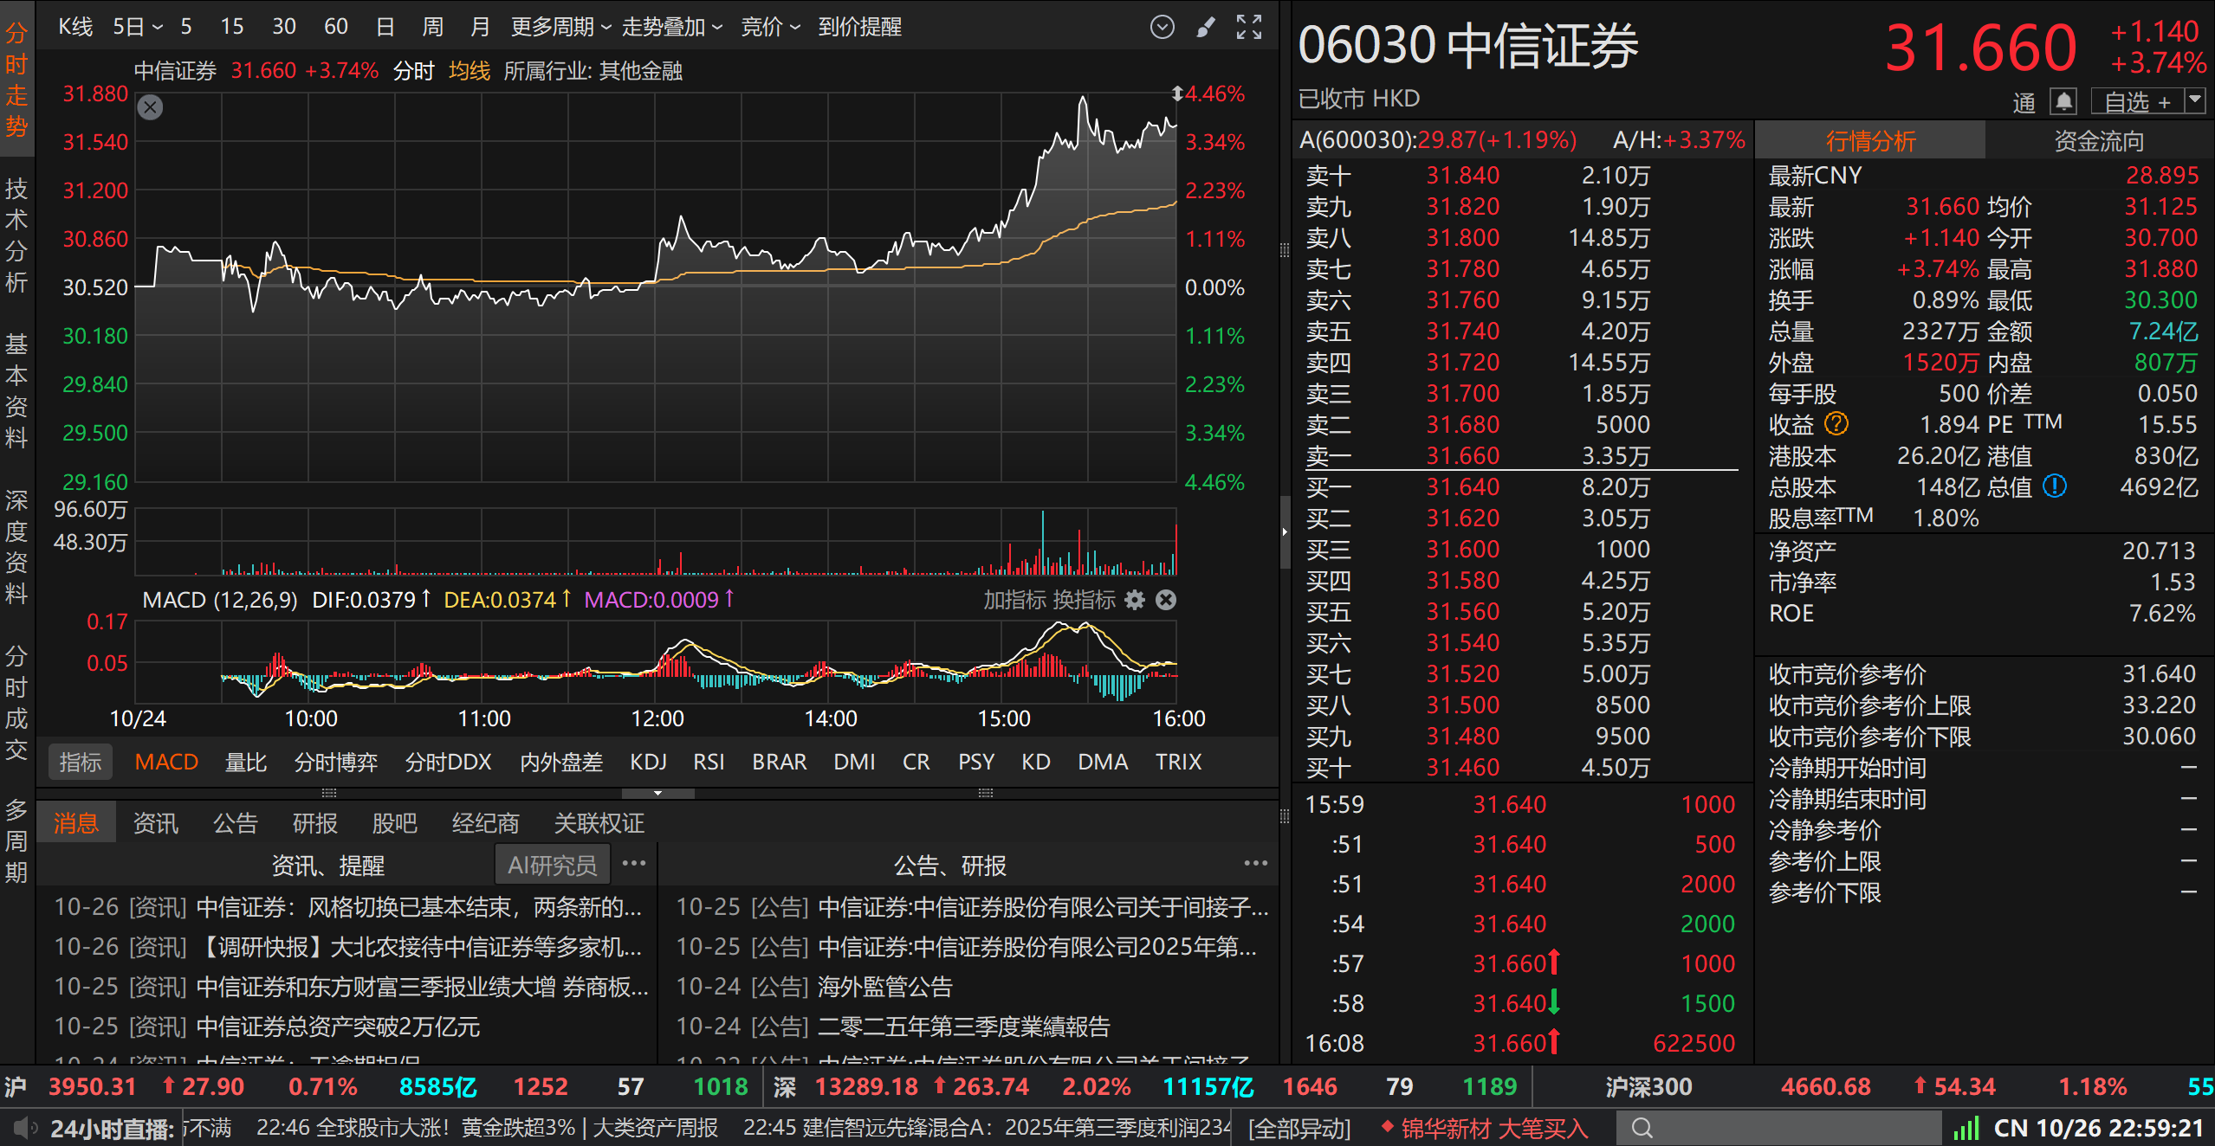The height and width of the screenshot is (1146, 2215).
Task: Open the 自选 dropdown arrow
Action: coord(2194,101)
